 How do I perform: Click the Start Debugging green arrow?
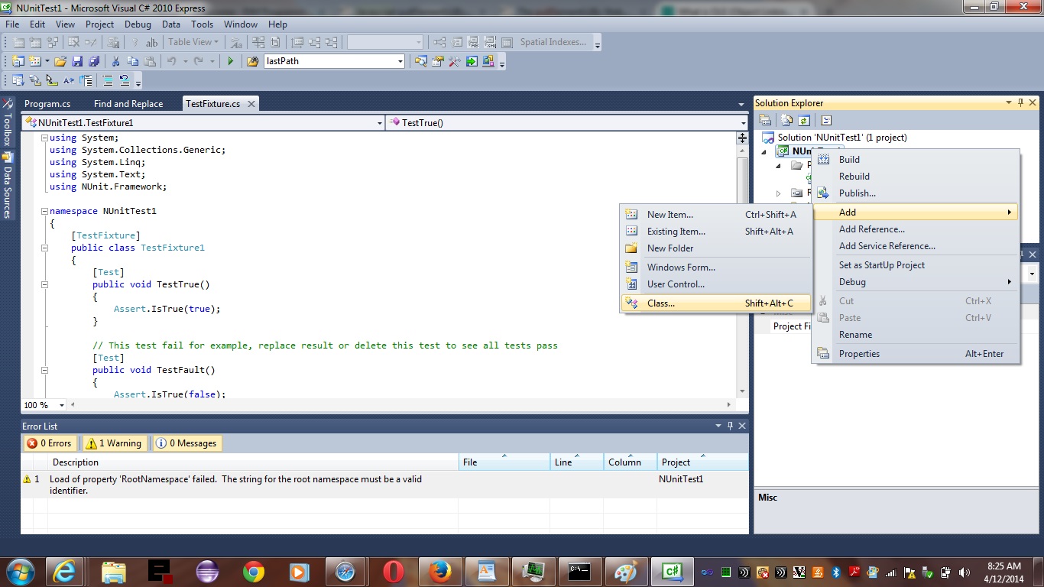pos(230,61)
